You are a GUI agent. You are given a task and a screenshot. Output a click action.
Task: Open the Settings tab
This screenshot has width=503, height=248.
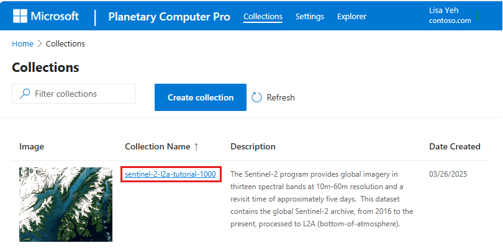[310, 16]
